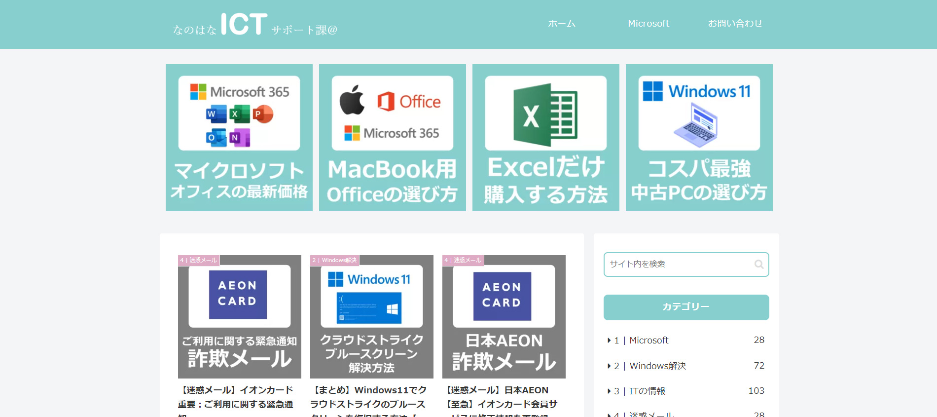937x417 pixels.
Task: Click the count 103 for ITの情報
Action: (757, 391)
